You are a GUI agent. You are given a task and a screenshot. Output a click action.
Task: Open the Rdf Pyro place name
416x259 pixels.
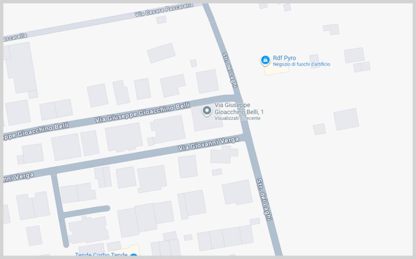tap(284, 58)
